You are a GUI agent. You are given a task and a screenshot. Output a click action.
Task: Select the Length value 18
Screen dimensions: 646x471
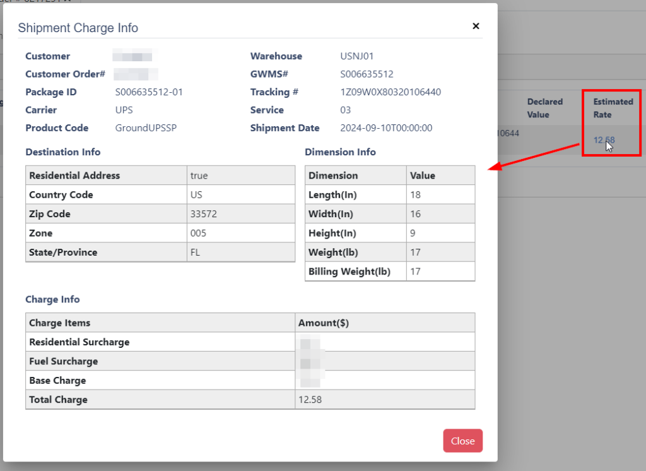415,194
